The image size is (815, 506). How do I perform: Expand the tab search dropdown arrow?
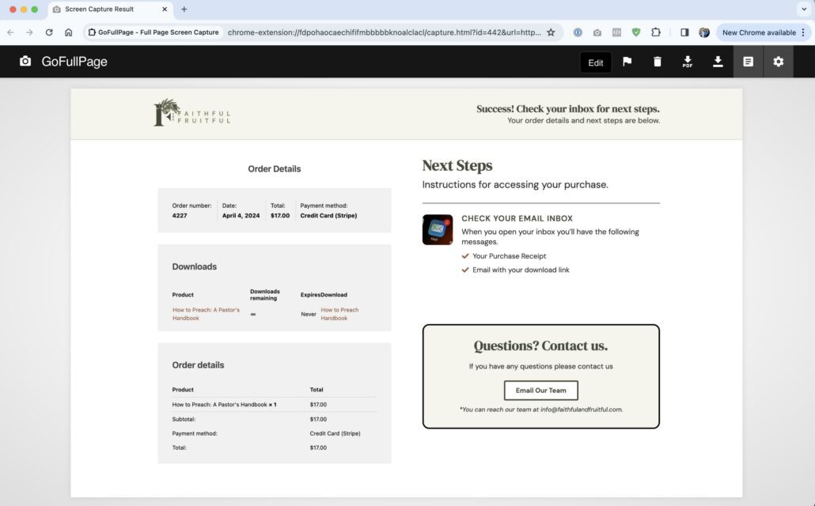click(802, 9)
